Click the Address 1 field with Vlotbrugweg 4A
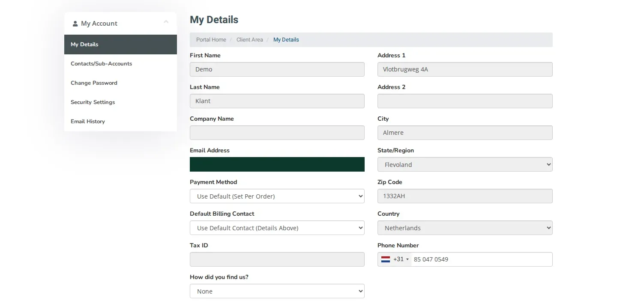Viewport: 617px width, 303px height. tap(465, 69)
